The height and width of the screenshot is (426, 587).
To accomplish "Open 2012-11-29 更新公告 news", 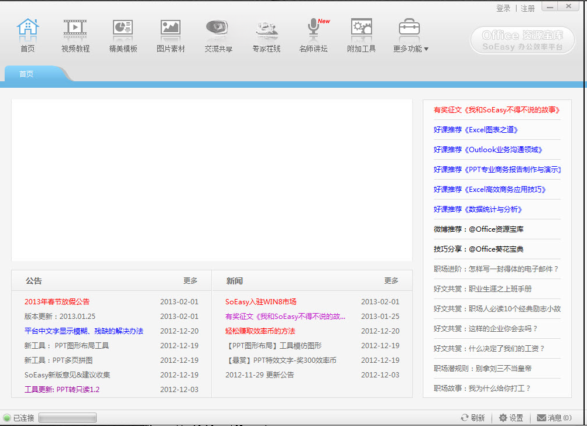I will 260,375.
